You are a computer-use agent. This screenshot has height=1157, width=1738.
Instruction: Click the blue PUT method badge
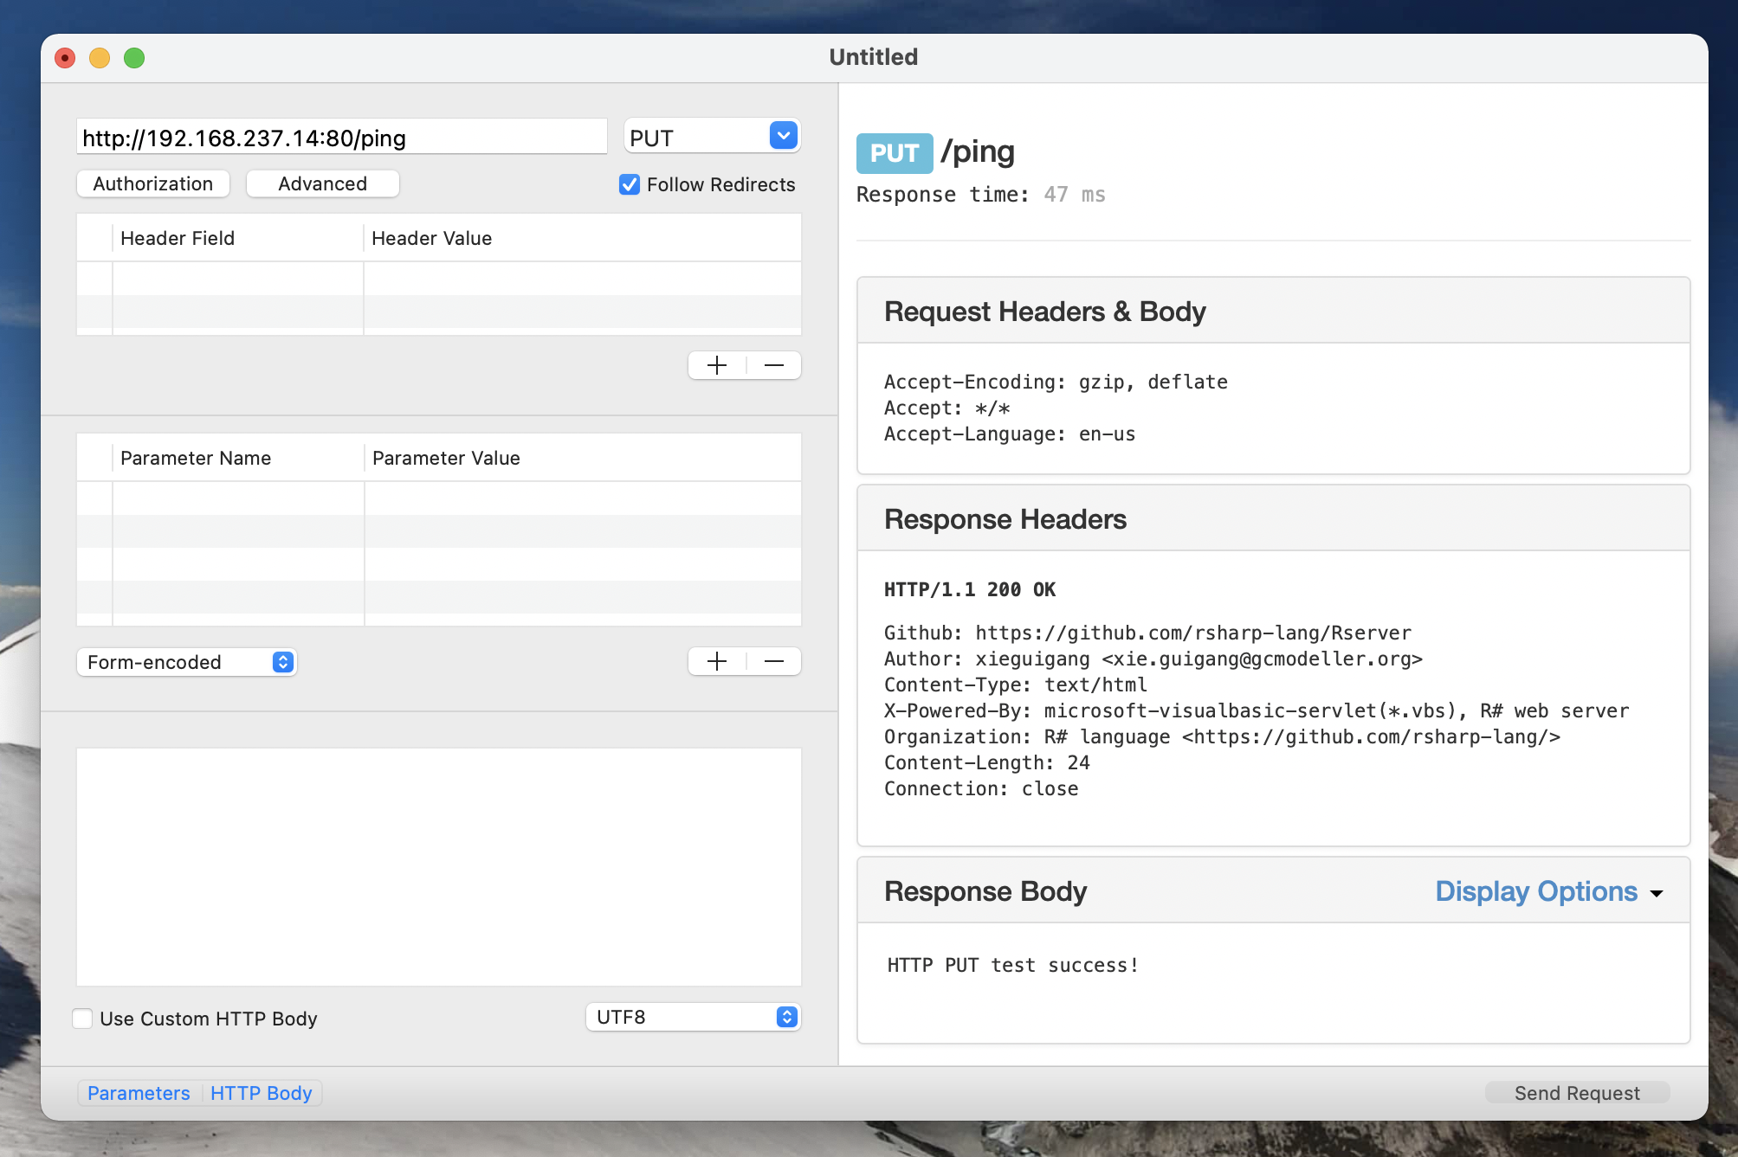[894, 153]
